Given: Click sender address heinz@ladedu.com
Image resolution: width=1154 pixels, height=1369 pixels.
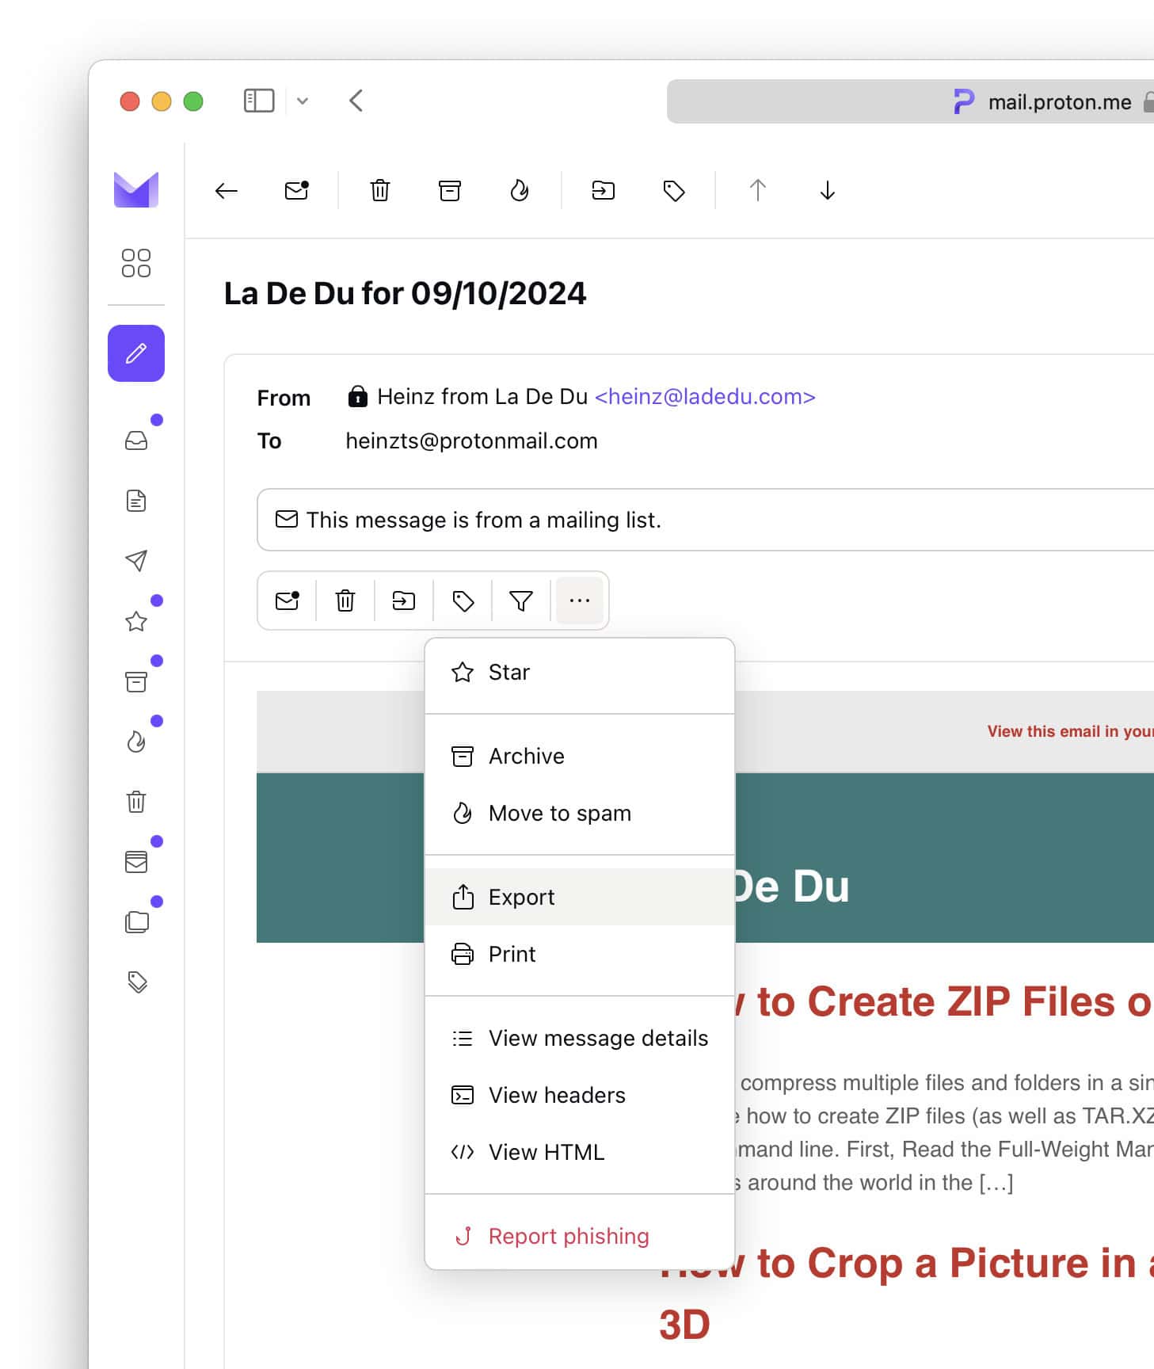Looking at the screenshot, I should [705, 397].
